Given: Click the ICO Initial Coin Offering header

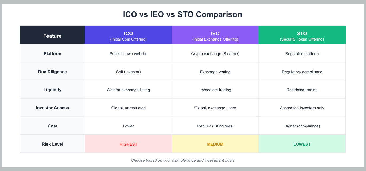Looking at the screenshot, I should (128, 36).
